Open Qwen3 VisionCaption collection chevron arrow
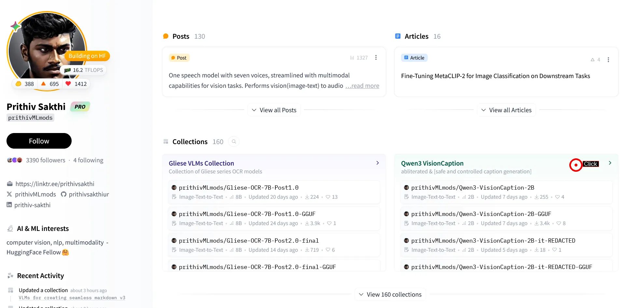 [x=610, y=163]
